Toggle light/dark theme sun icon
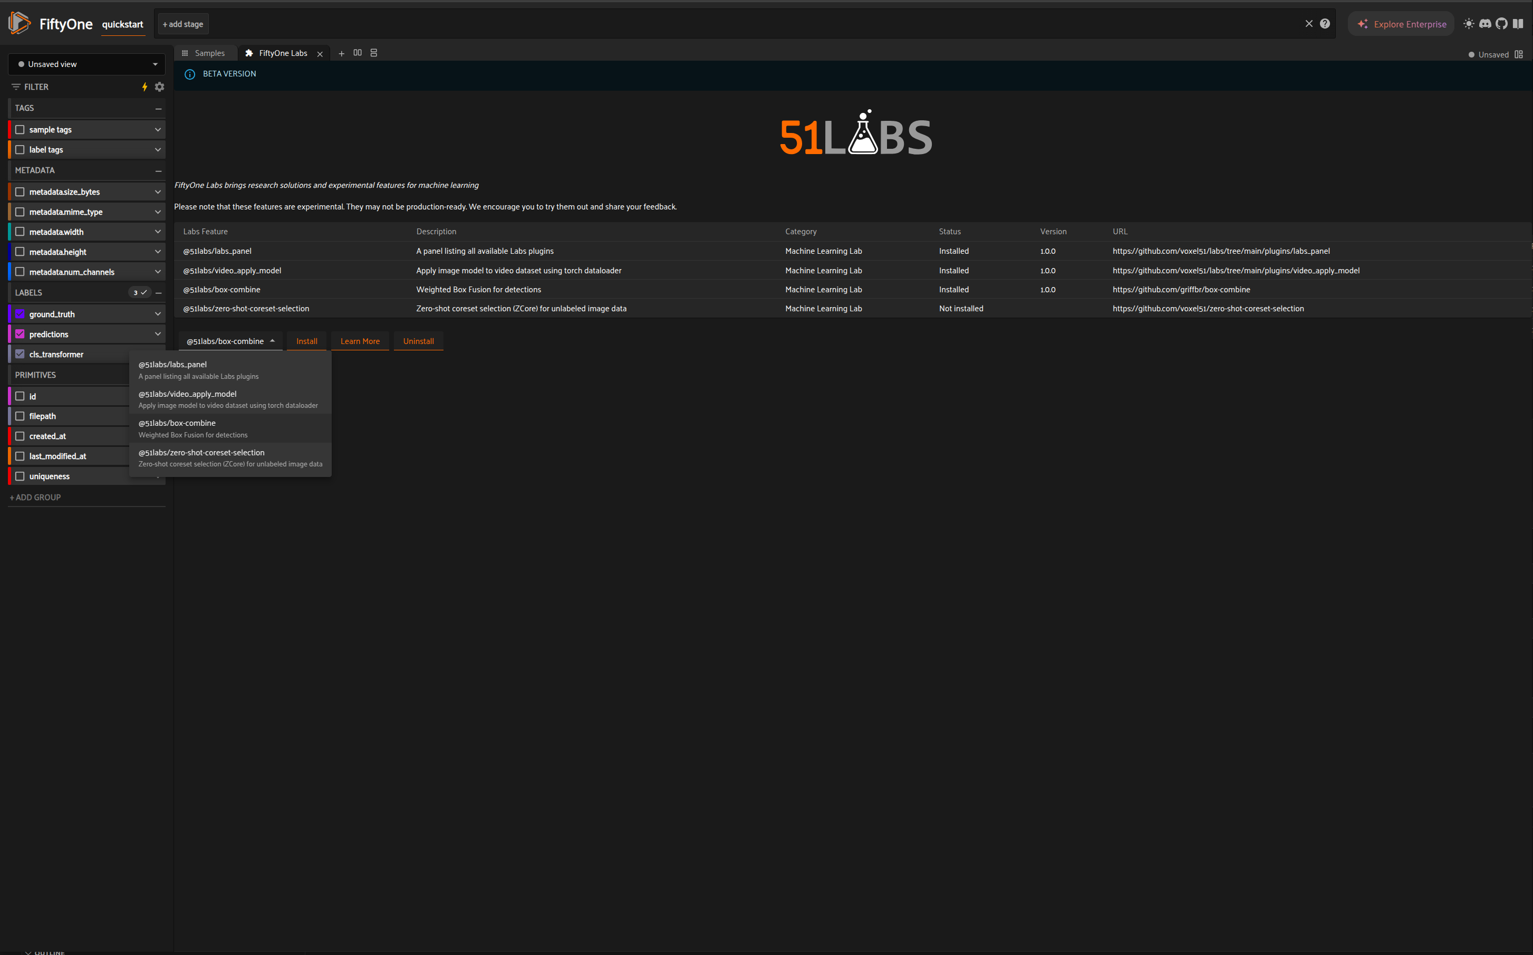 pyautogui.click(x=1469, y=24)
